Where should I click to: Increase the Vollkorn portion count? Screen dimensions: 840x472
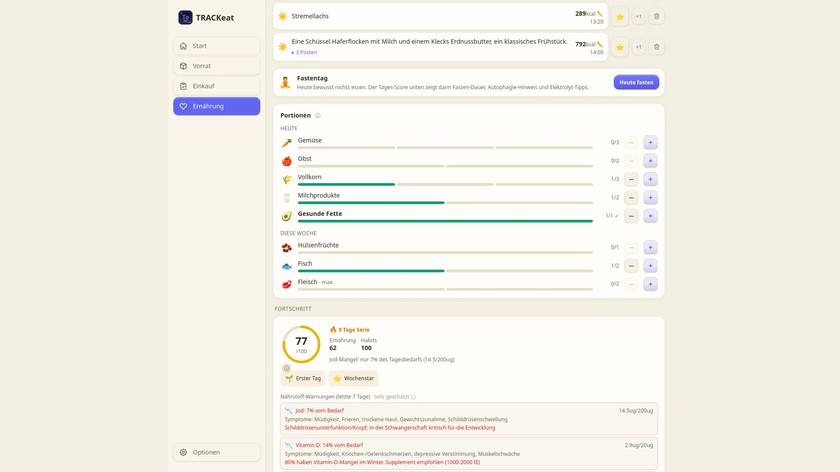point(651,179)
